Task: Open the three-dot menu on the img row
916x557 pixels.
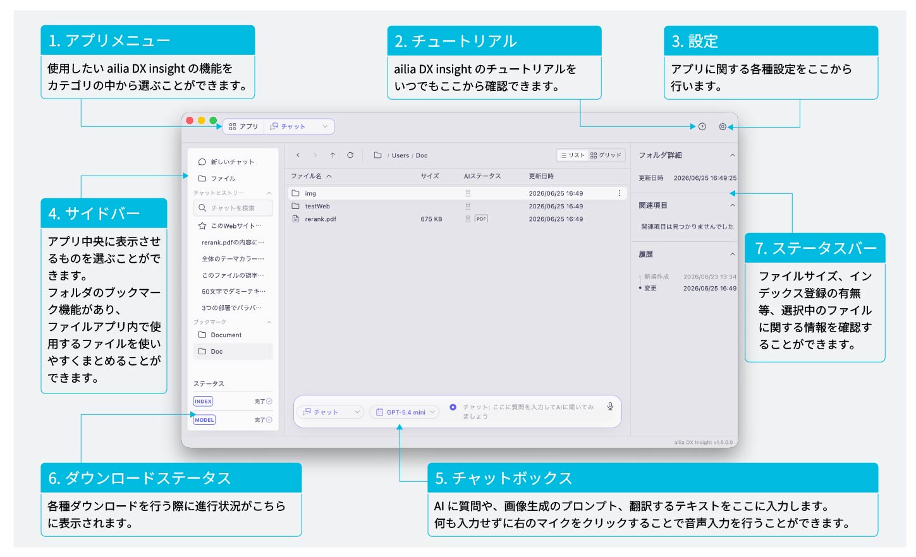Action: [x=619, y=193]
